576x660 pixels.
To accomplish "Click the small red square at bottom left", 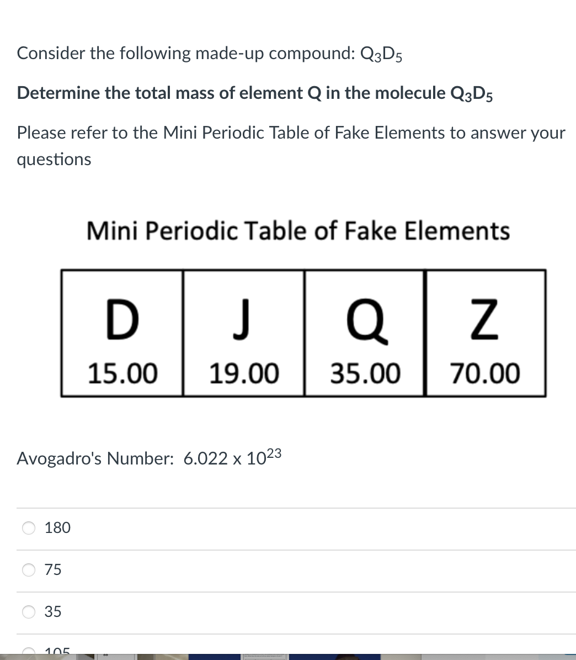I will (x=3, y=657).
